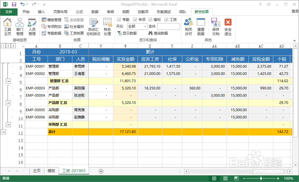299x182 pixels.
Task: Save via quick access toolbar icon
Action: (14, 4)
